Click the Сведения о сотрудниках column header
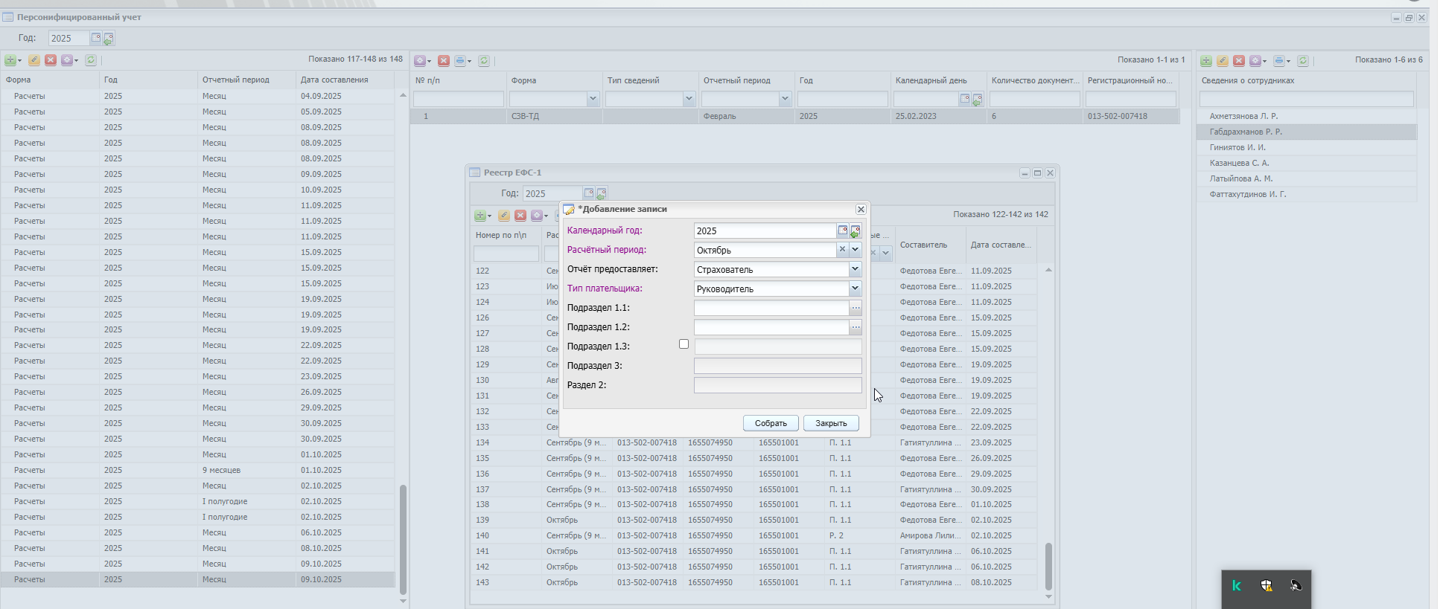Viewport: 1440px width, 609px height. pos(1248,80)
